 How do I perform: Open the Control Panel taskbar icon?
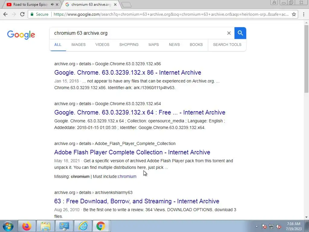pos(64,226)
